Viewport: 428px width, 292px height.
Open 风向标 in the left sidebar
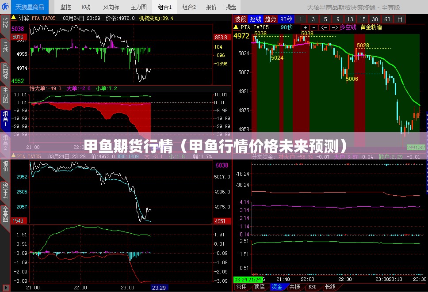click(5, 71)
